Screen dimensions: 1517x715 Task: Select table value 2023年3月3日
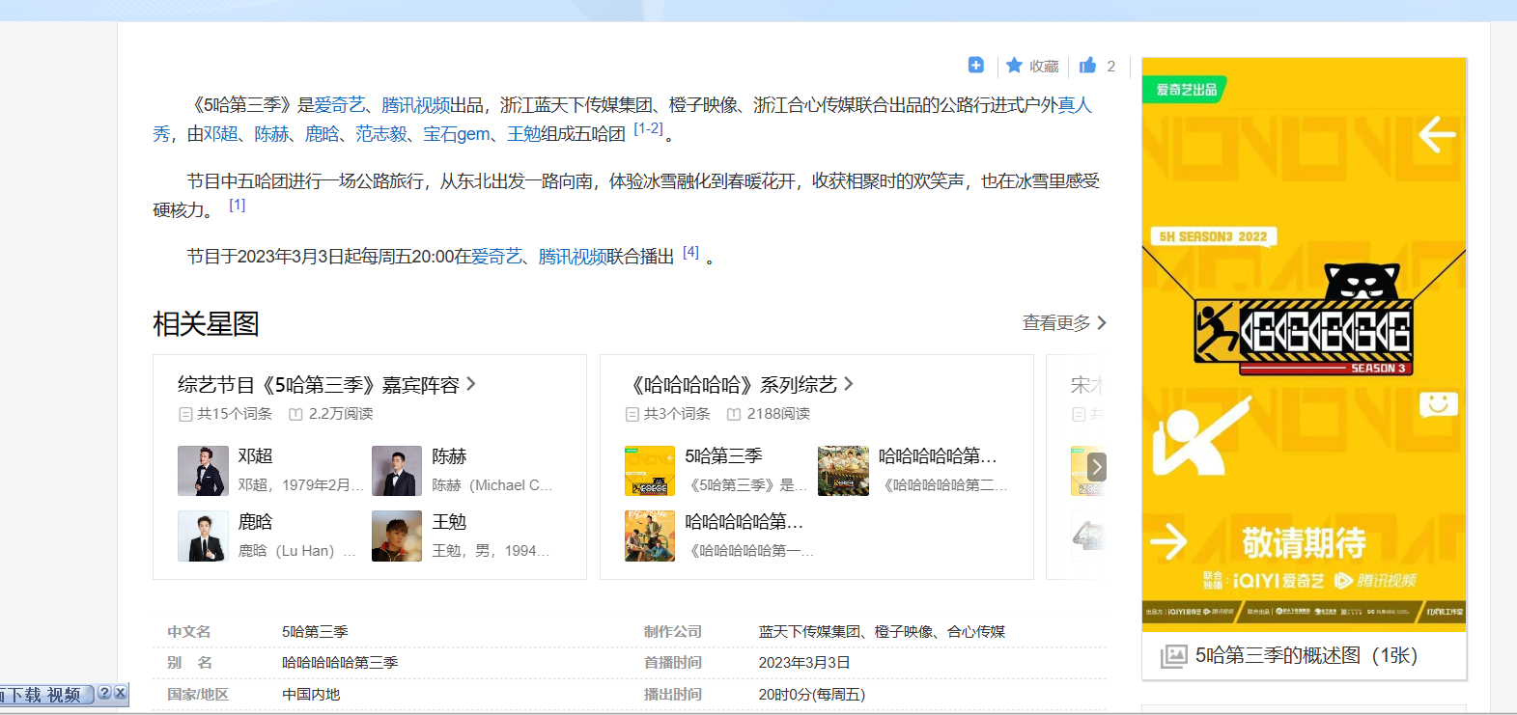tap(804, 663)
